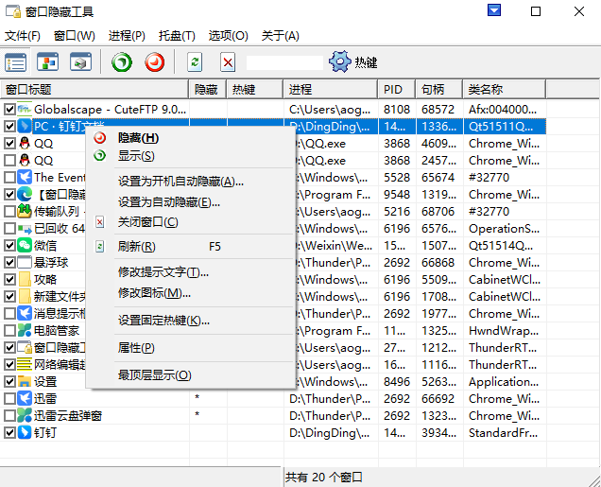Click the 攻略 folder icon

pyautogui.click(x=25, y=279)
